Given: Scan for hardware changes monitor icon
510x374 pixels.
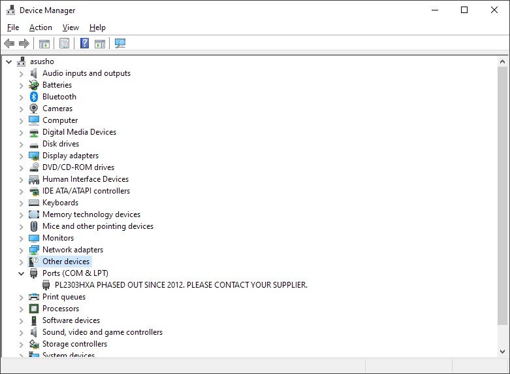Looking at the screenshot, I should (120, 43).
